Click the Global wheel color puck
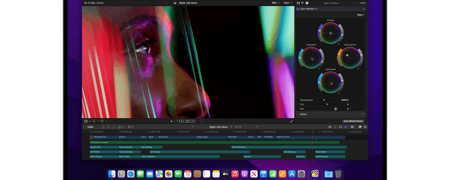The height and width of the screenshot is (180, 450). 331,33
